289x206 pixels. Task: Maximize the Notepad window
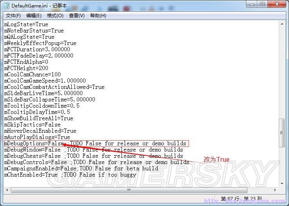point(262,5)
